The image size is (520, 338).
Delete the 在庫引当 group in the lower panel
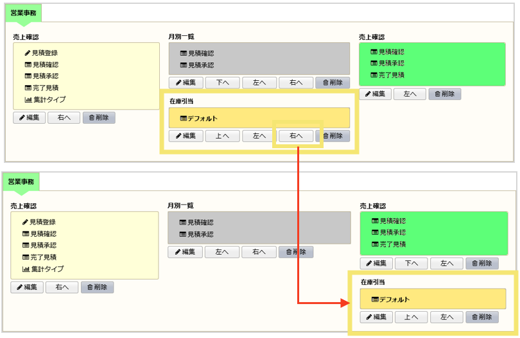click(481, 317)
